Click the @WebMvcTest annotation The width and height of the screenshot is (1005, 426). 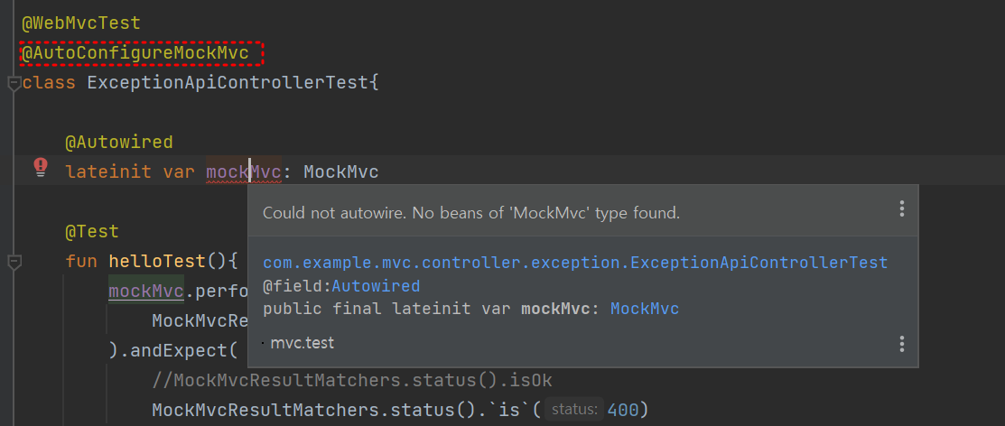click(81, 23)
